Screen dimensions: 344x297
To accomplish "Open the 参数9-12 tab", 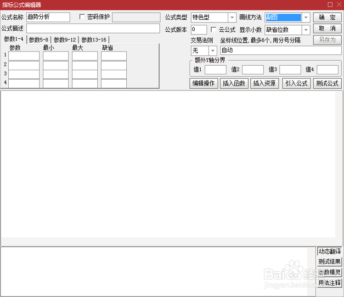I will (65, 40).
